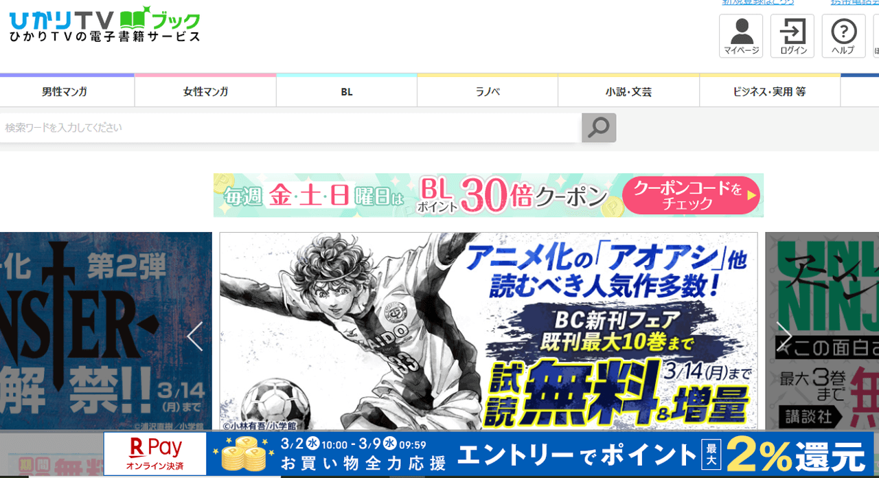Image resolution: width=879 pixels, height=478 pixels.
Task: Open the マイページ account icon
Action: (741, 36)
